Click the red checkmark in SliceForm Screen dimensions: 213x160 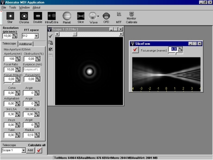(135, 50)
